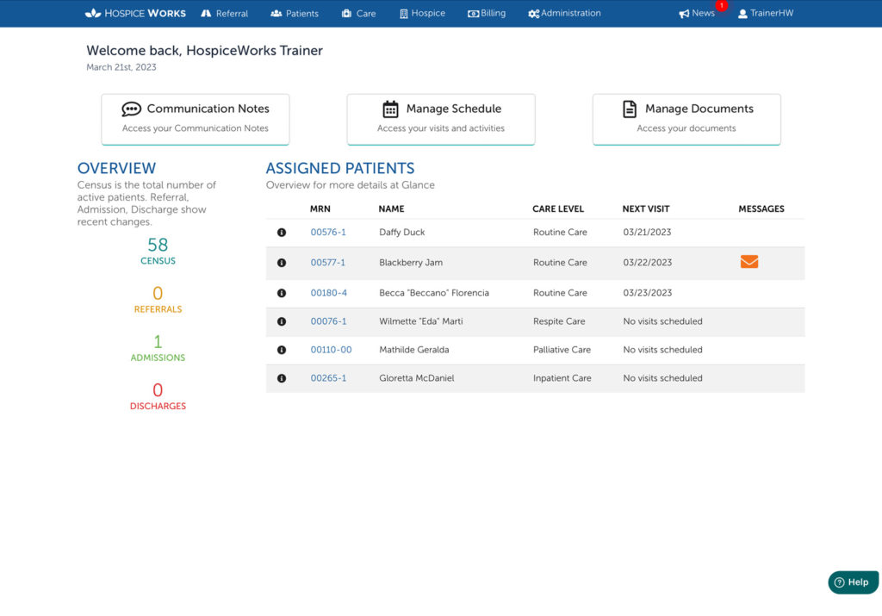This screenshot has width=882, height=616.
Task: Open the orange envelope message for Blackberry Jam
Action: pyautogui.click(x=748, y=262)
